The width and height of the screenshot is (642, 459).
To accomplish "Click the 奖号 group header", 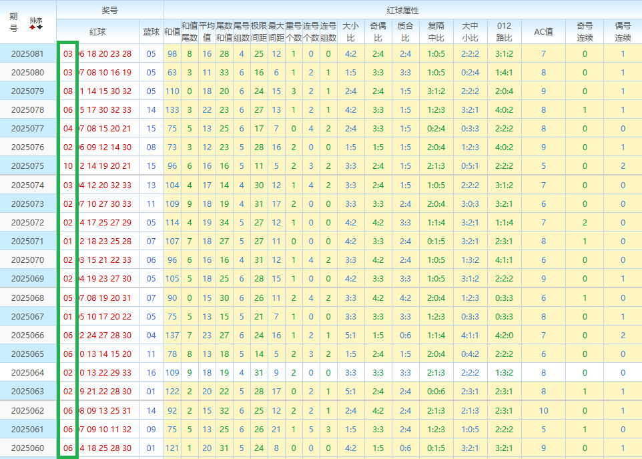I will pos(110,10).
